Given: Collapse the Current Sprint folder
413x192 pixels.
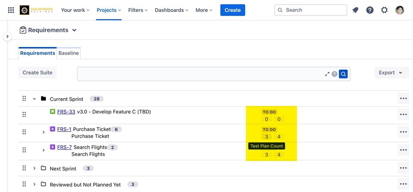Looking at the screenshot, I should [34, 99].
